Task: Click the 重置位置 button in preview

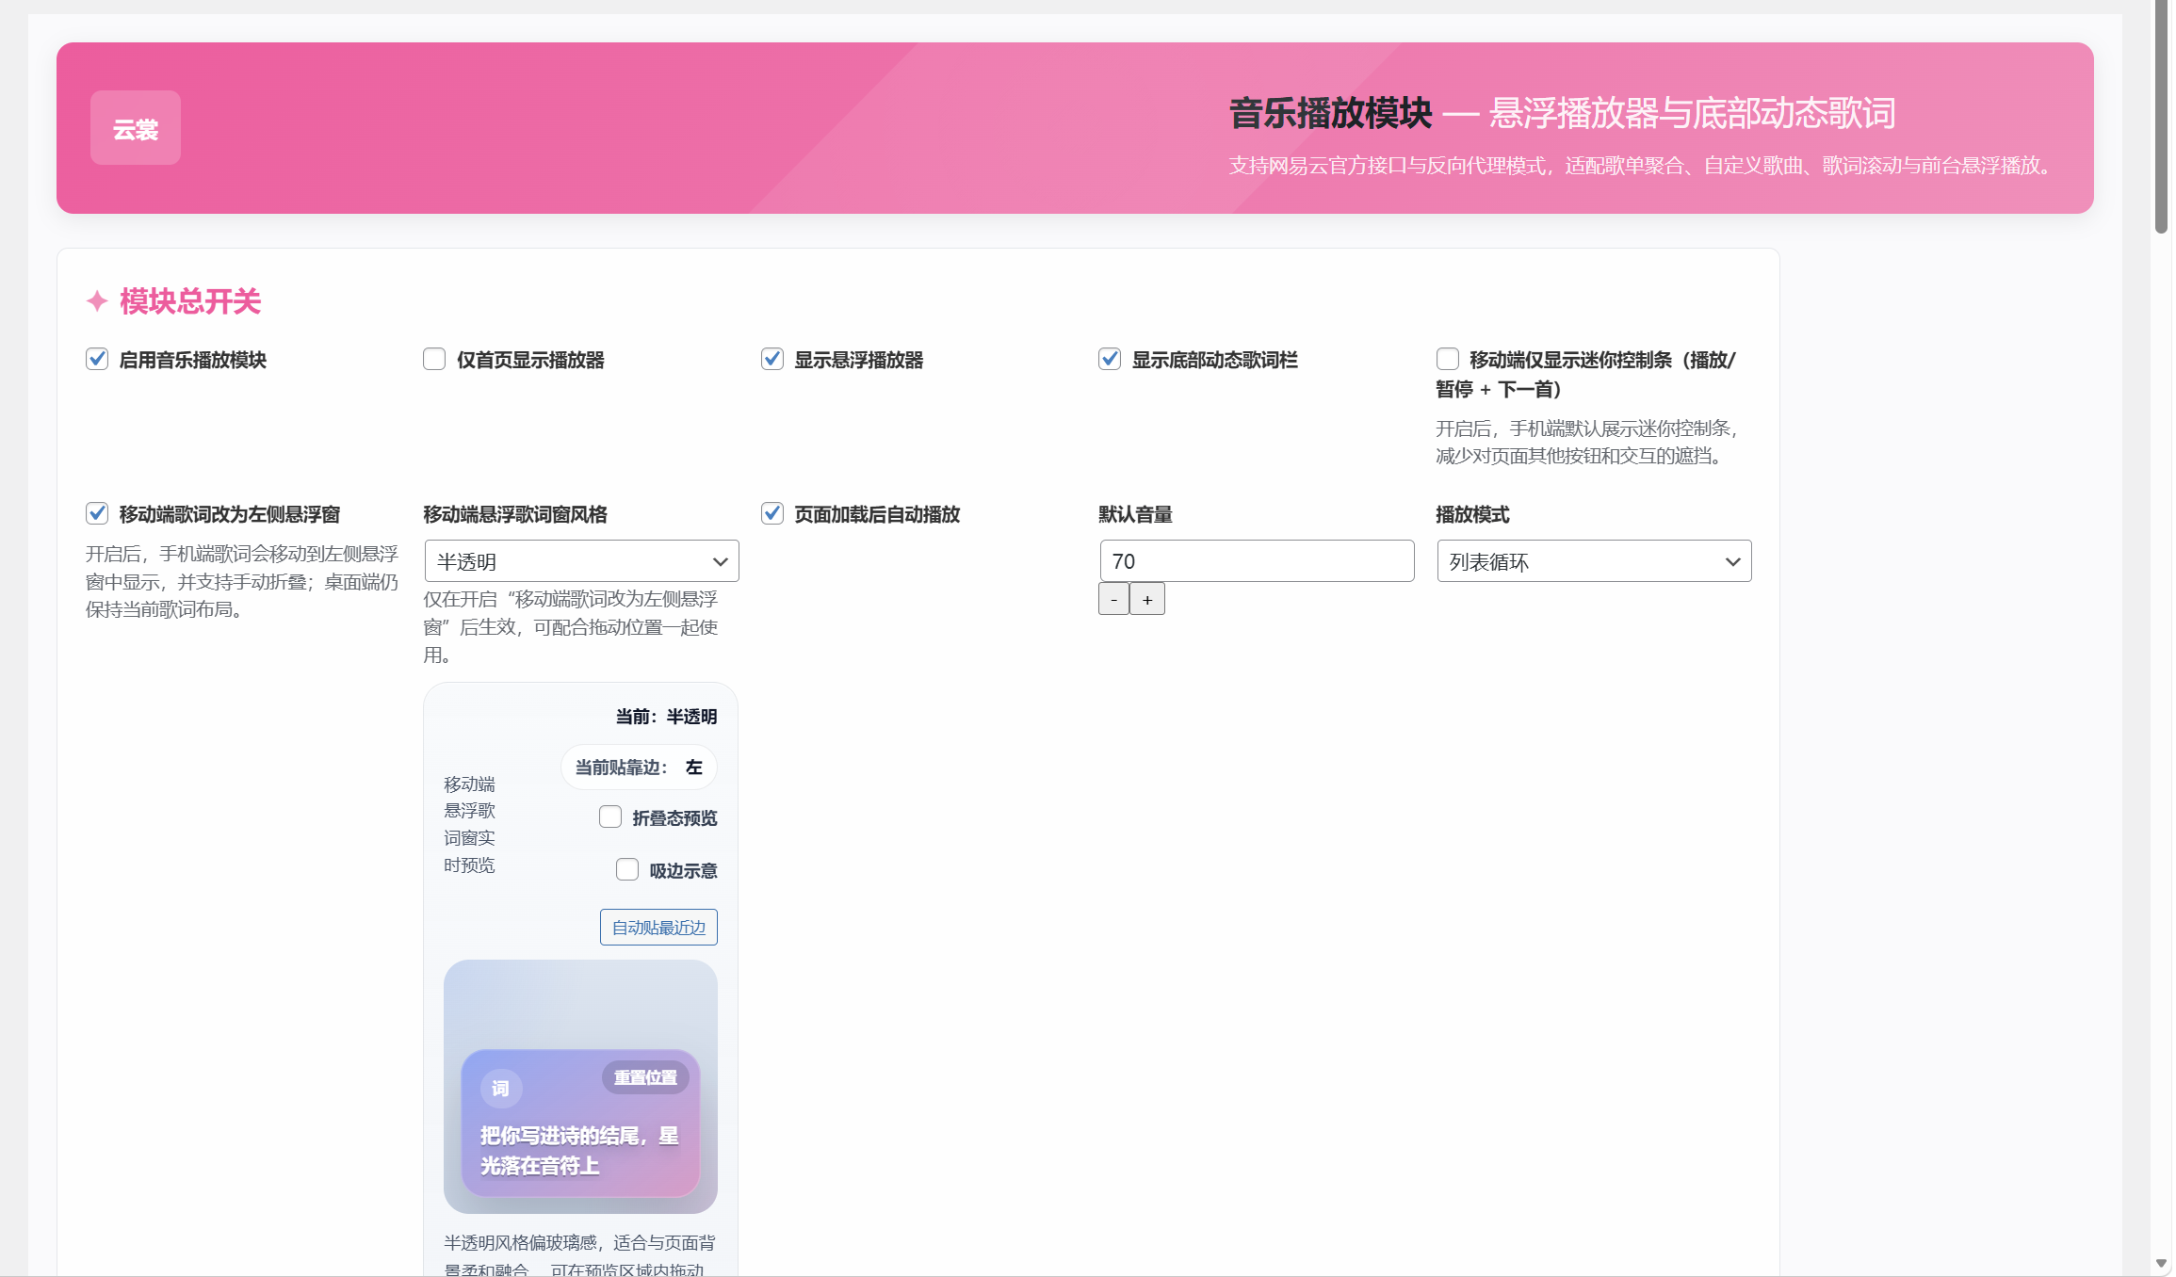Action: [x=645, y=1077]
